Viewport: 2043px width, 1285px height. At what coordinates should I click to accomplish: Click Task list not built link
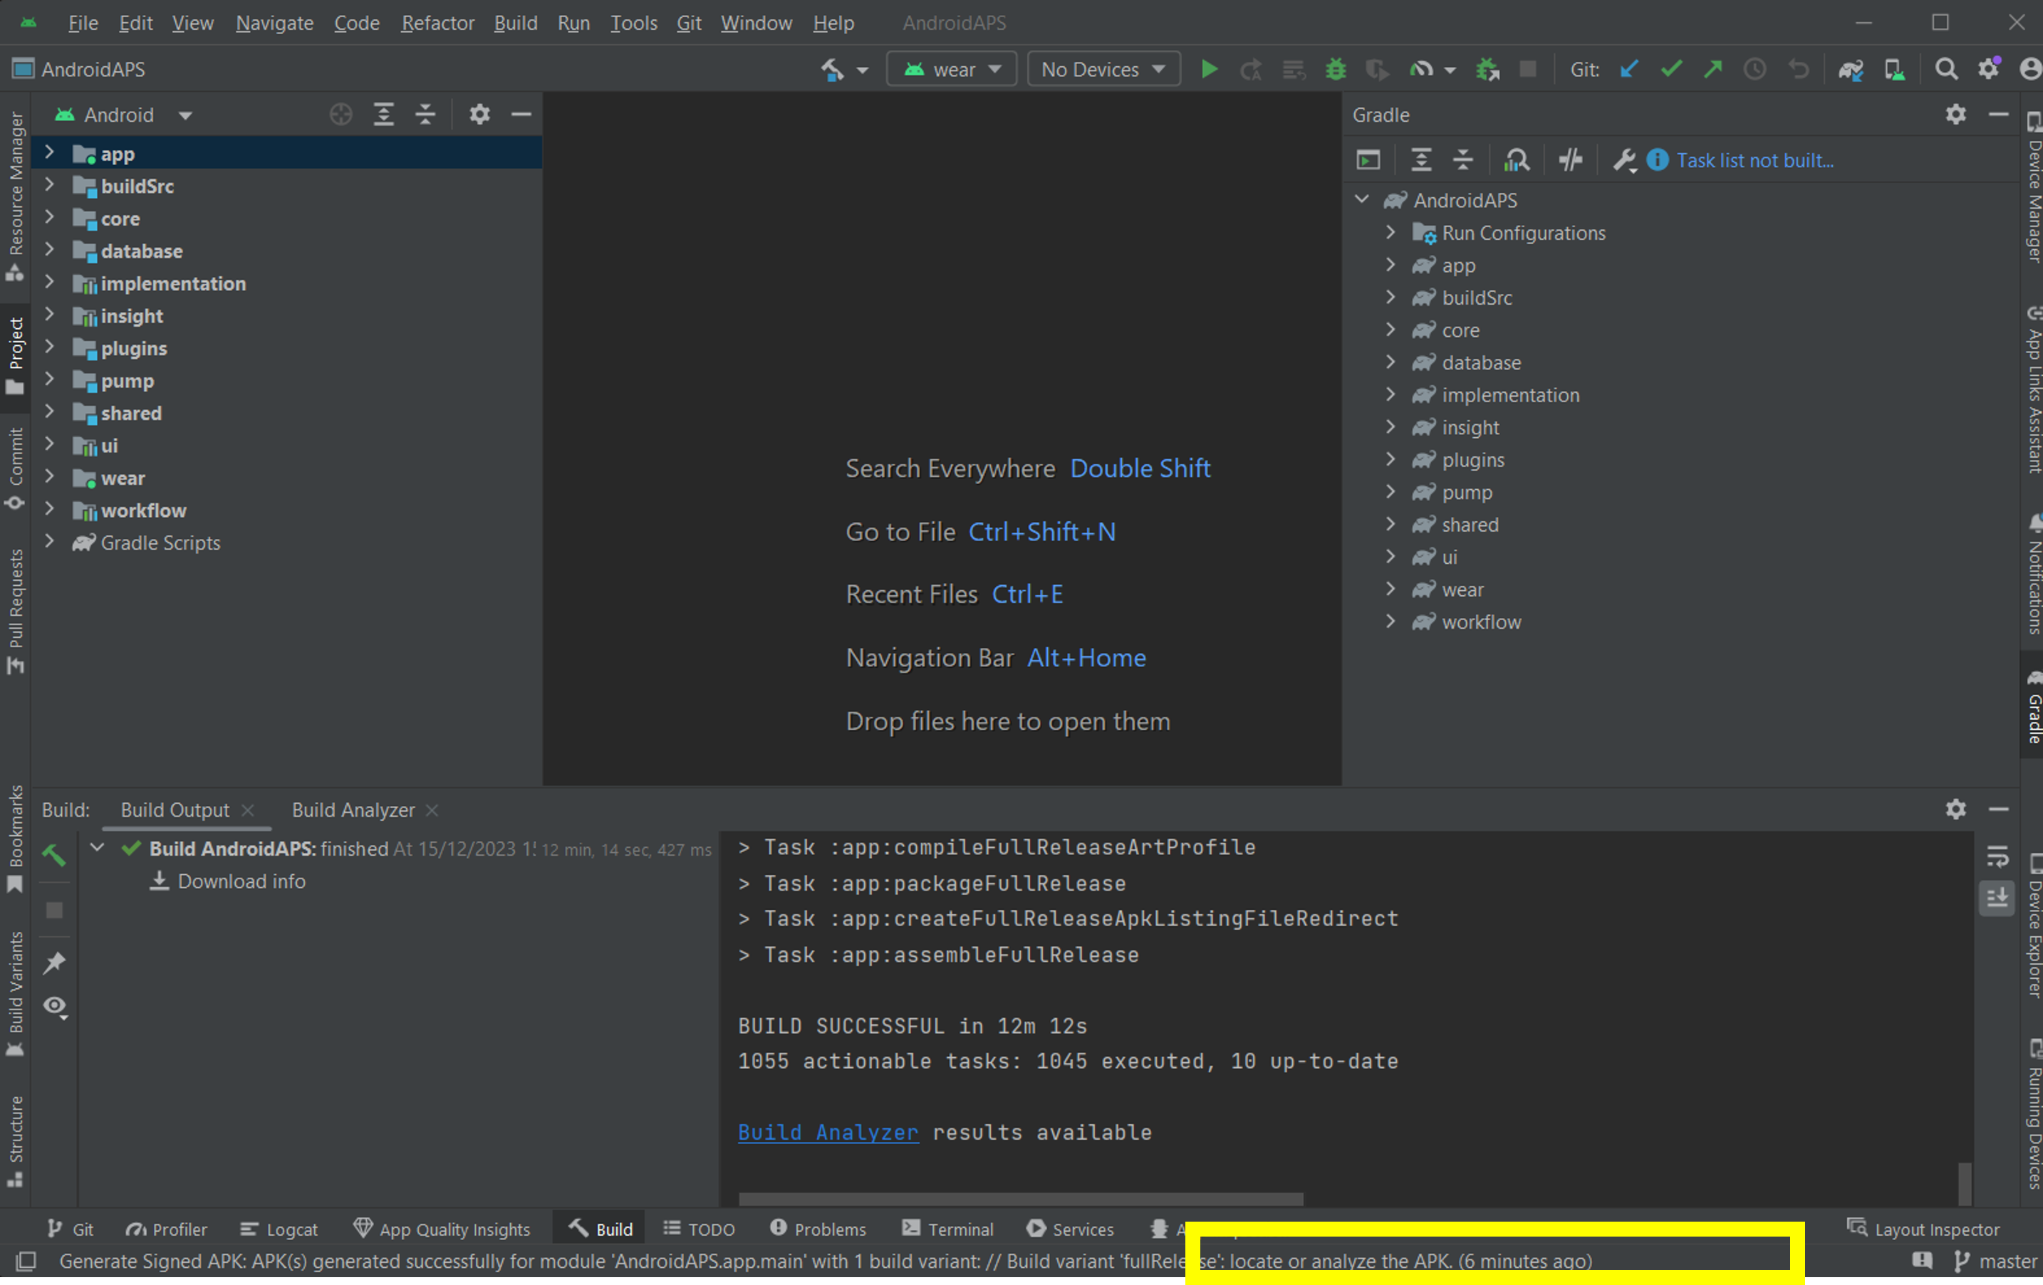tap(1755, 160)
